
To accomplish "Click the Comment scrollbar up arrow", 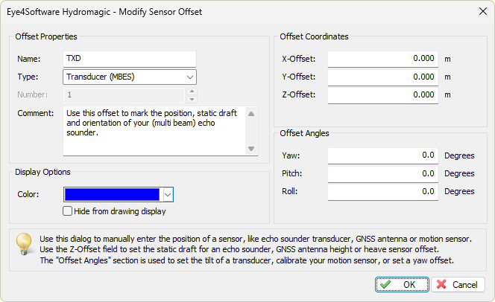I will click(x=251, y=114).
